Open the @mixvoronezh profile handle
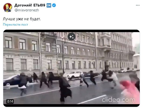This screenshot has width=143, height=109. pyautogui.click(x=27, y=10)
